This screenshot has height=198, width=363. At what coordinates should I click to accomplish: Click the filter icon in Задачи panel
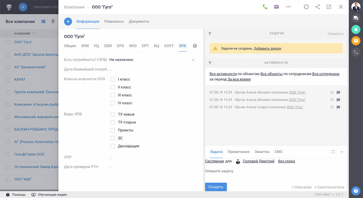(x=210, y=34)
